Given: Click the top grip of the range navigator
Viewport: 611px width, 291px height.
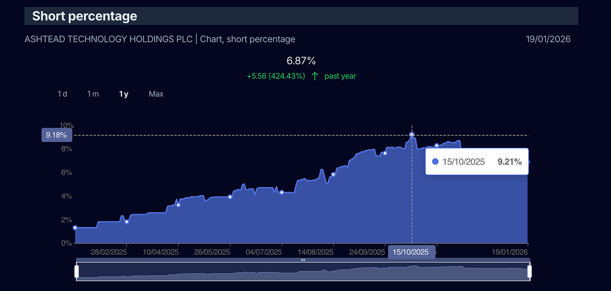Looking at the screenshot, I should point(303,260).
